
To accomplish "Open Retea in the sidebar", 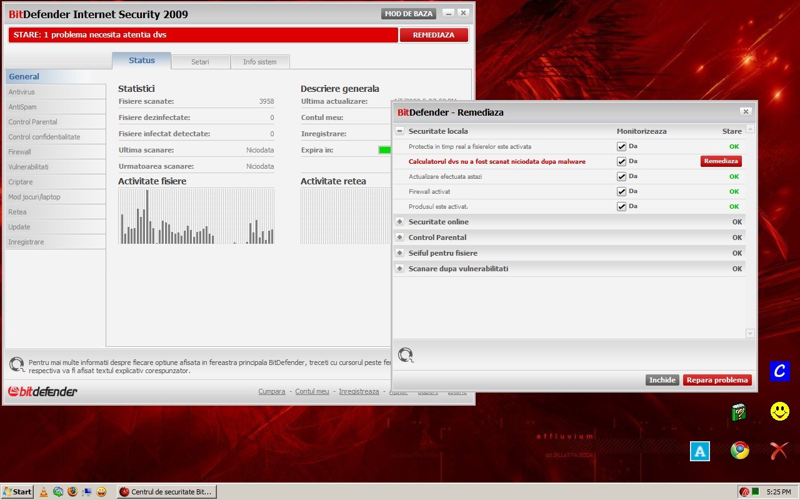I will [x=56, y=212].
